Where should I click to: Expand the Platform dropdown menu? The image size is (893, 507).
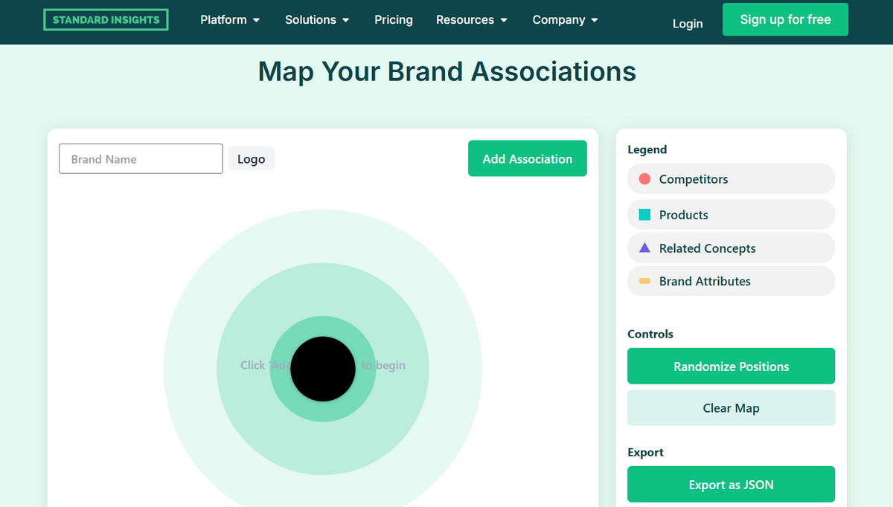click(230, 20)
